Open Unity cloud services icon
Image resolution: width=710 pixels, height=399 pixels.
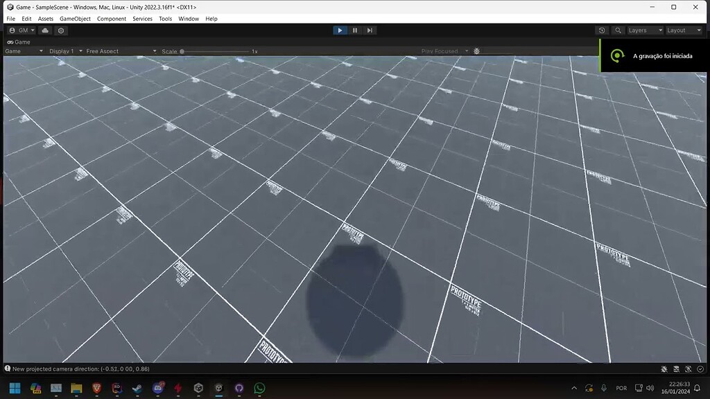44,30
